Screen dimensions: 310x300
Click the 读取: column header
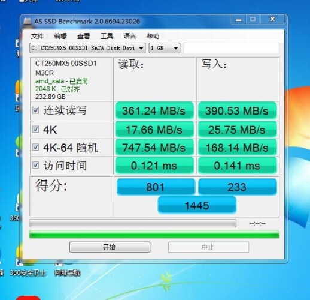[x=131, y=64]
